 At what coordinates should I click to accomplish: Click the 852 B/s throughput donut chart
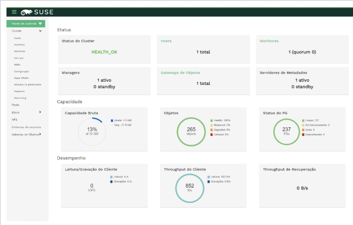pos(190,188)
